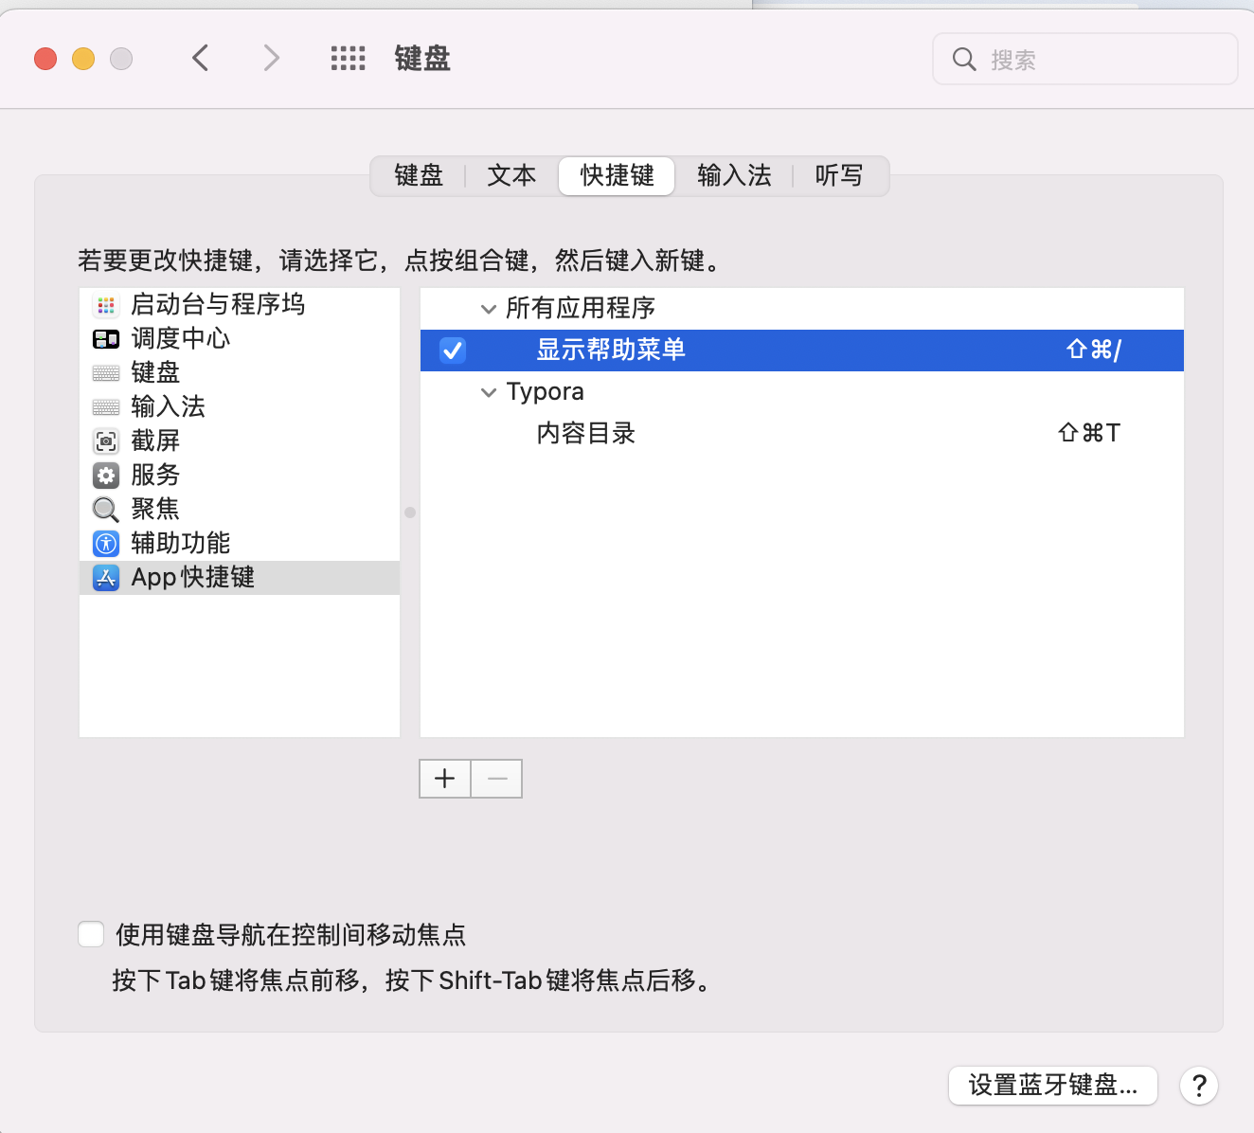Screen dimensions: 1254x1133
Task: Select the accessibility icon for 辅助功能
Action: pyautogui.click(x=106, y=544)
